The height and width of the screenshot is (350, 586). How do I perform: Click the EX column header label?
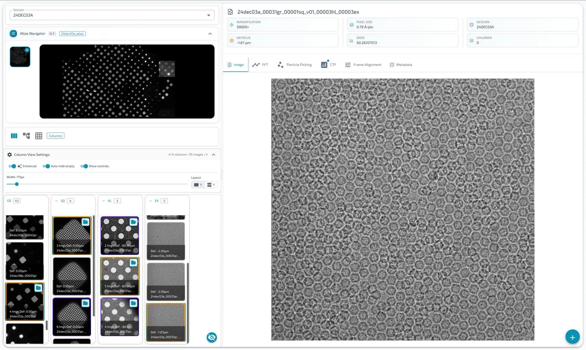[x=157, y=201]
